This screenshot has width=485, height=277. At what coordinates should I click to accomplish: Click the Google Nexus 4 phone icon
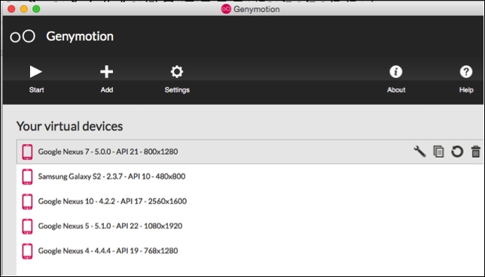coord(27,251)
